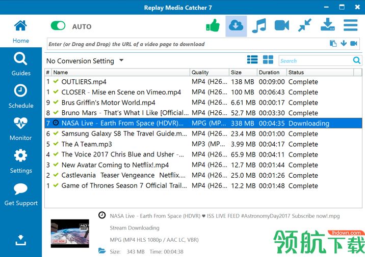Select The A Team.mp3 row
Screen dimensions: 365x257
click(x=203, y=144)
